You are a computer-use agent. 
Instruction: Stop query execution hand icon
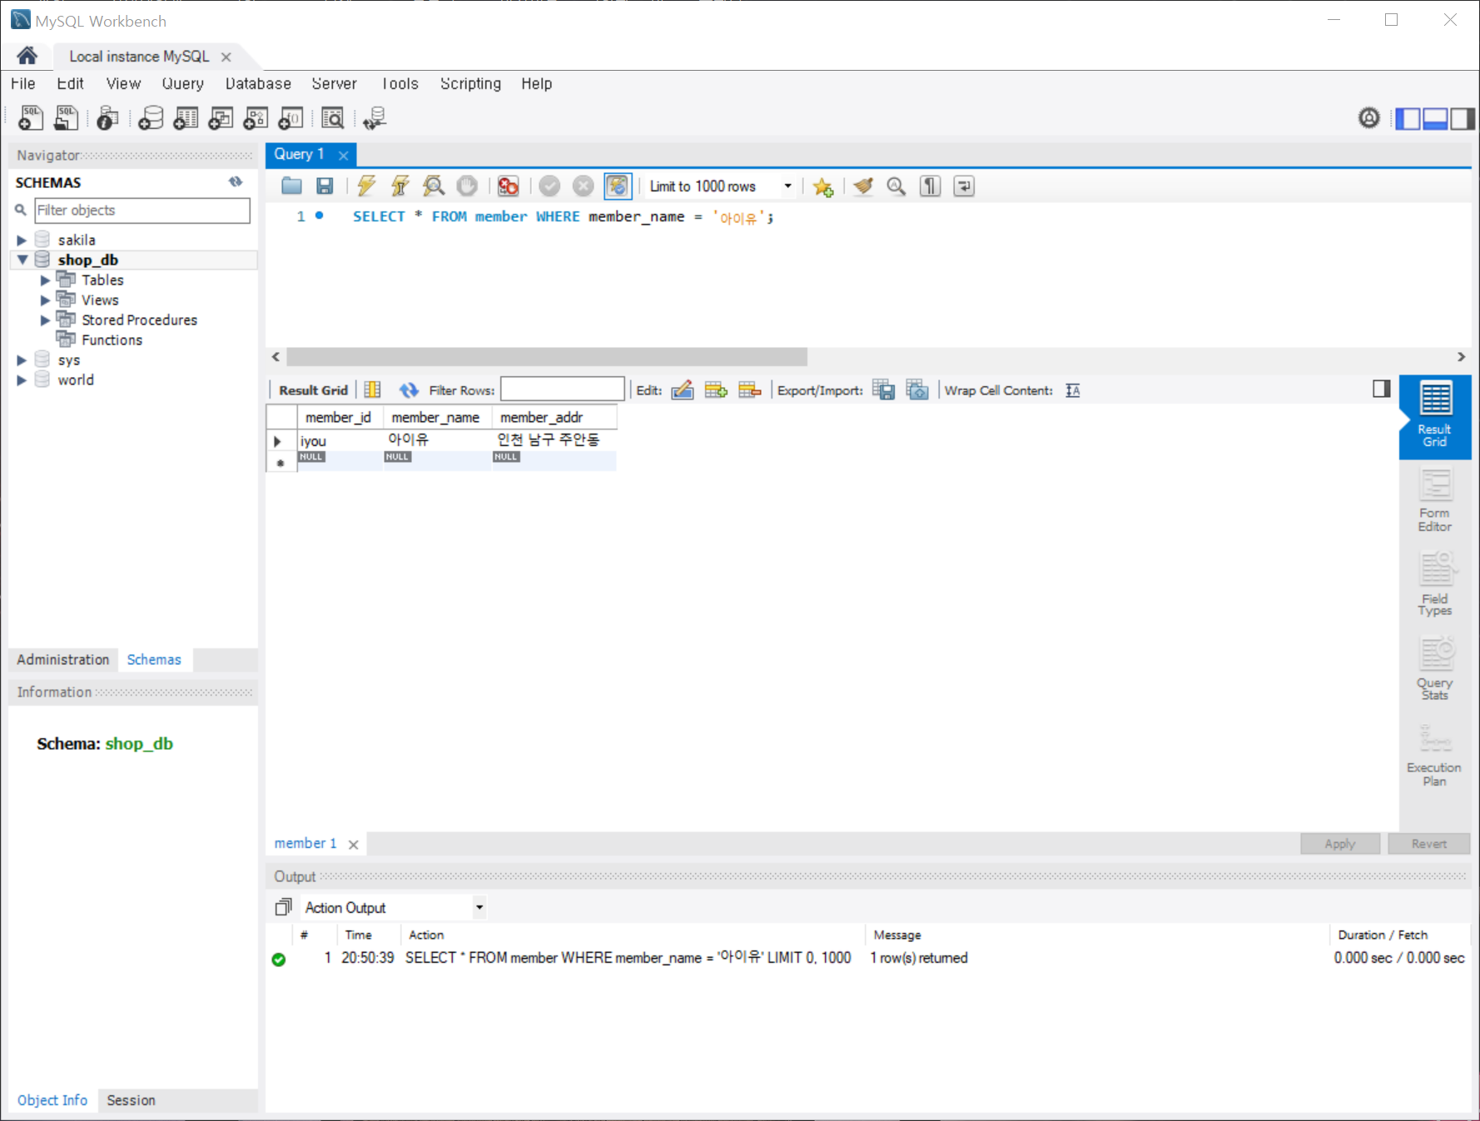point(467,186)
